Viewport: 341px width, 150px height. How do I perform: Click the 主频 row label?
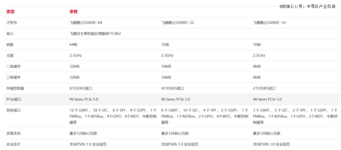[x=10, y=56]
